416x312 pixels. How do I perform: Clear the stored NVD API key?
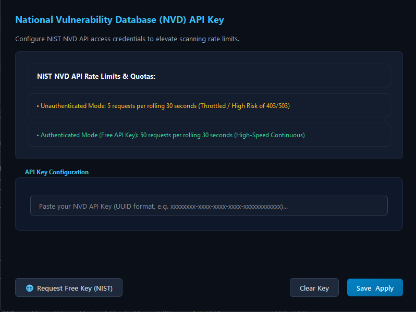(314, 287)
